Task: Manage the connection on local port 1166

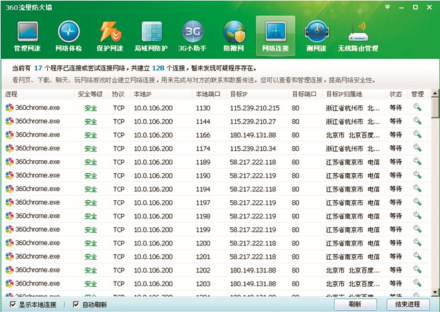Action: coord(417,134)
